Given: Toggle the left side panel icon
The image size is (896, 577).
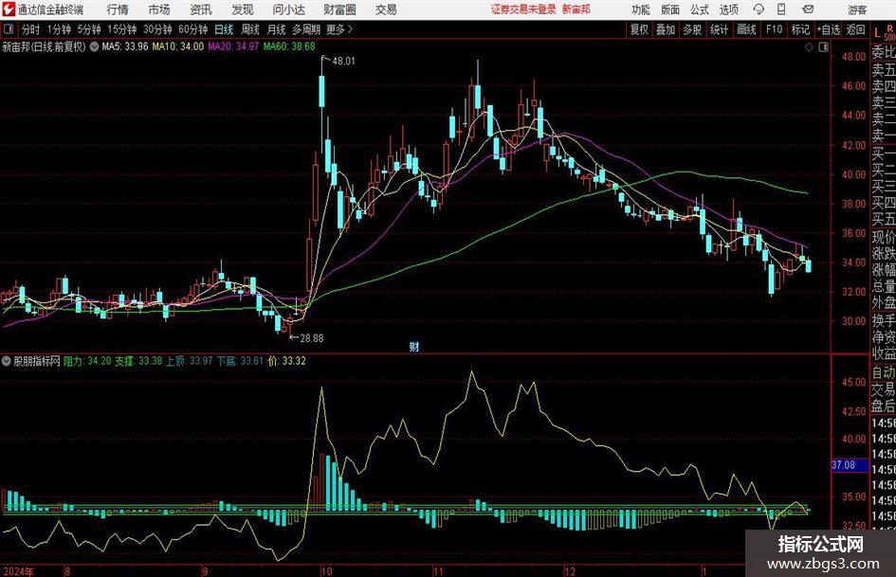Looking at the screenshot, I should point(9,29).
